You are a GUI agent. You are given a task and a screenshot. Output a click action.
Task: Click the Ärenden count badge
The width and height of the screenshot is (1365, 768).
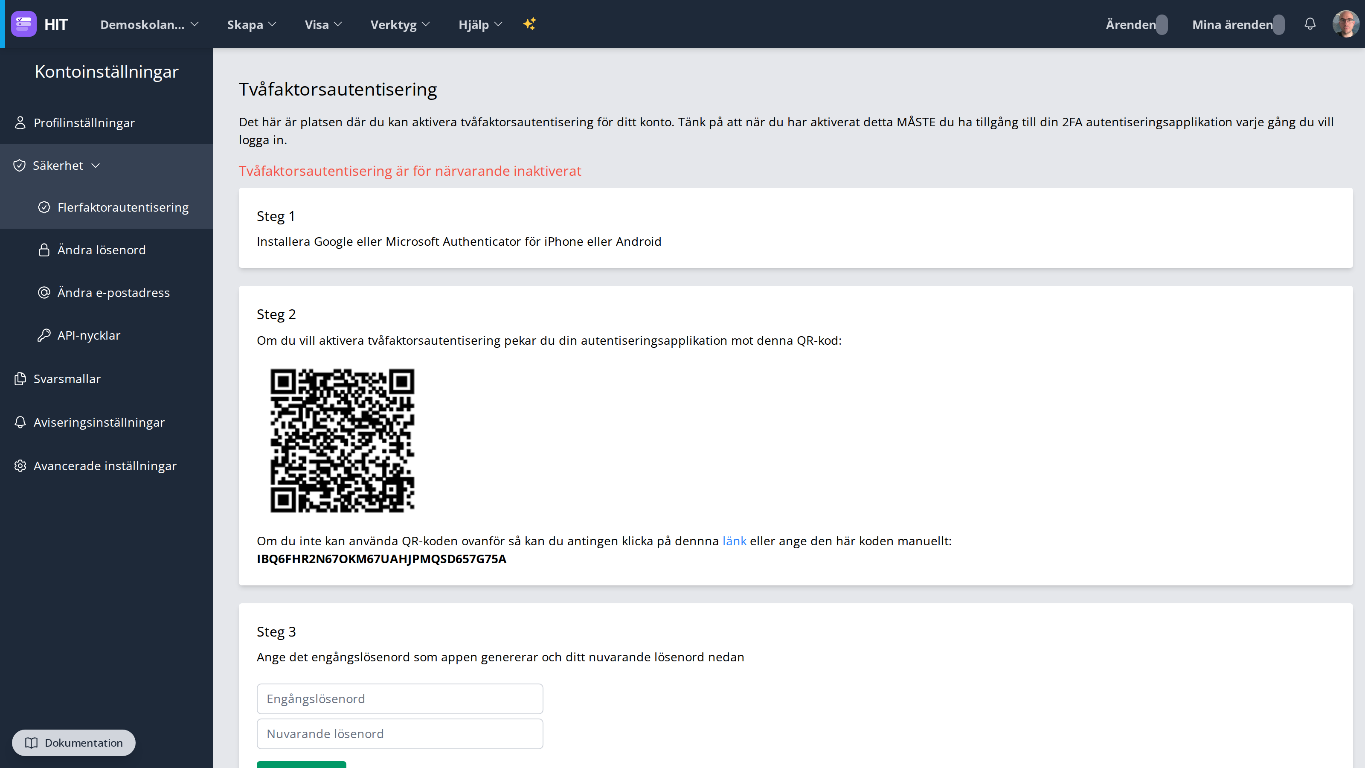click(x=1162, y=24)
